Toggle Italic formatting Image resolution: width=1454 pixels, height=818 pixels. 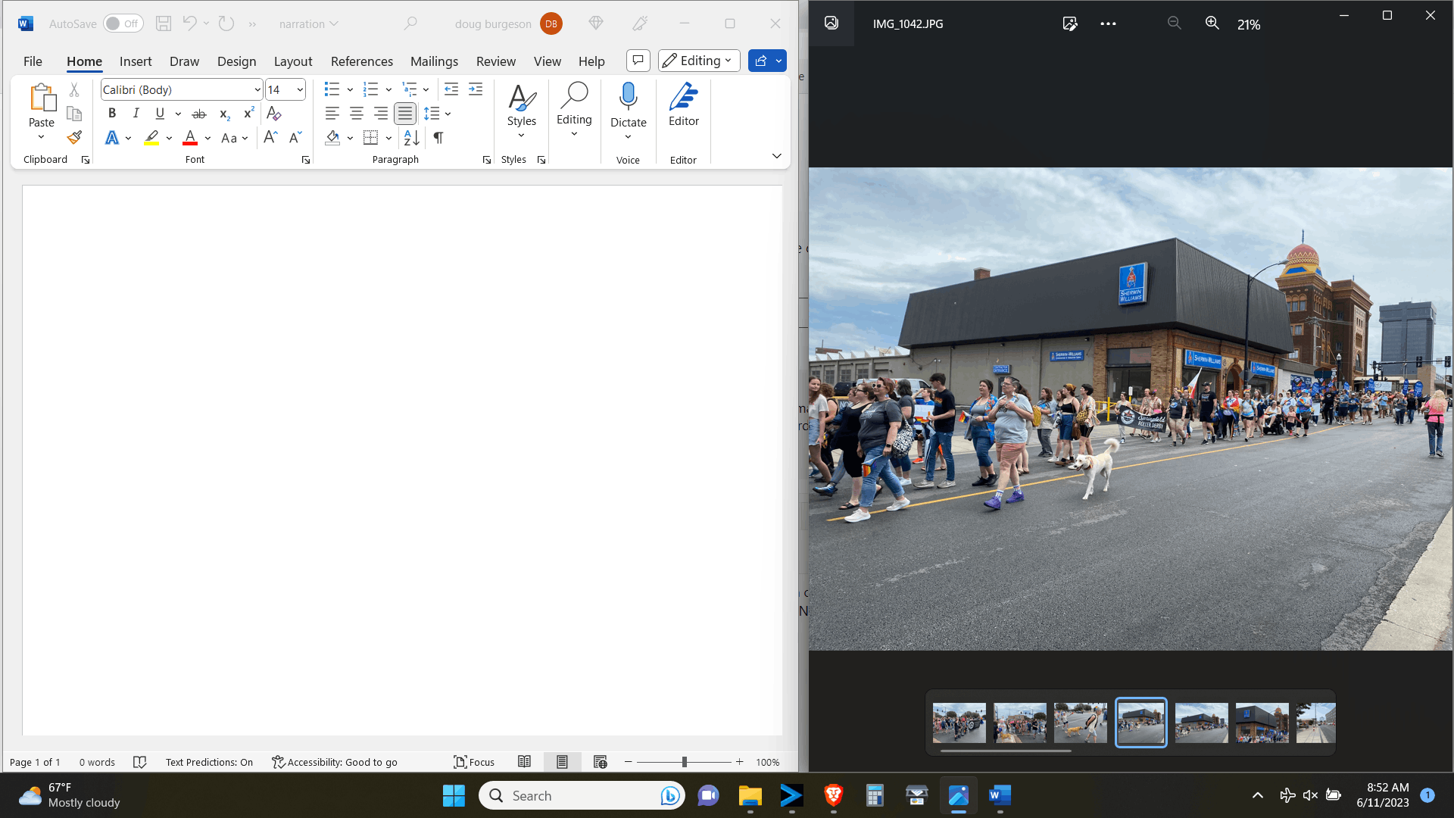[136, 114]
